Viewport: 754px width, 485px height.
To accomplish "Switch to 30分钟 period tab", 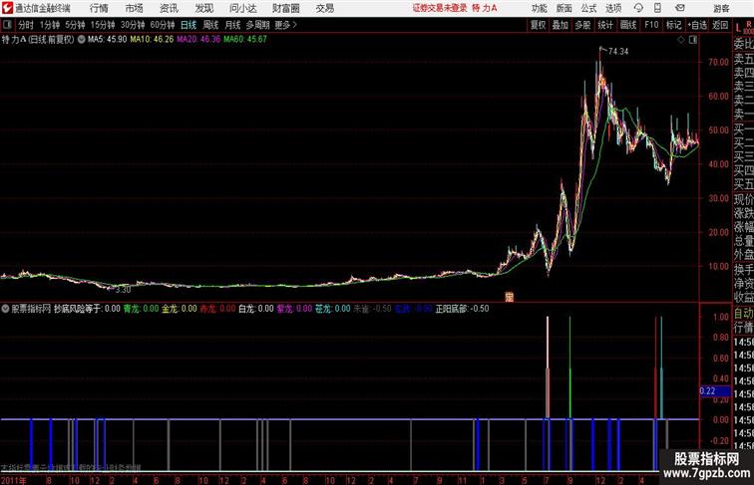I will 133,25.
